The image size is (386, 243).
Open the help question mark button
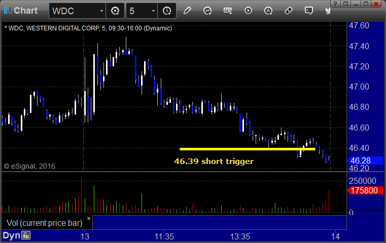click(x=335, y=4)
